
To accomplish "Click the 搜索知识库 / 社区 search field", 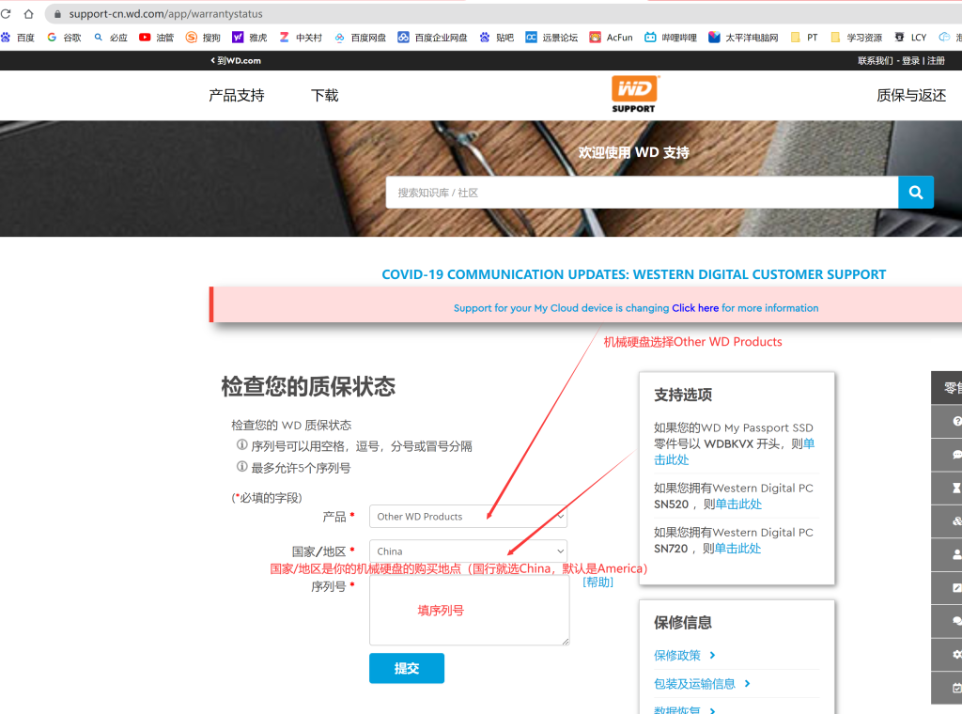I will pyautogui.click(x=641, y=193).
